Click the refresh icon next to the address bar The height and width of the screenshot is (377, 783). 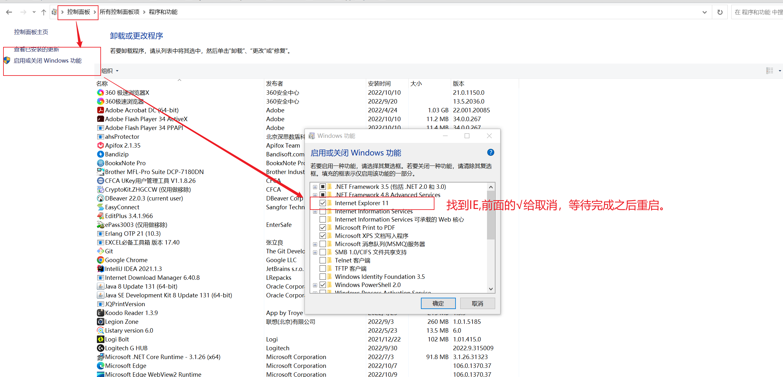click(x=720, y=12)
